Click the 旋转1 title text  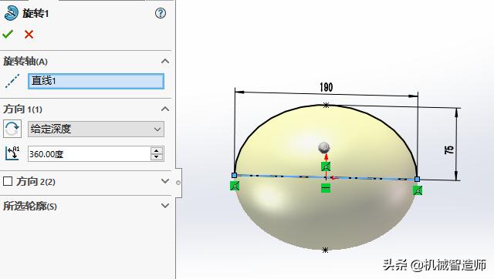coord(36,14)
